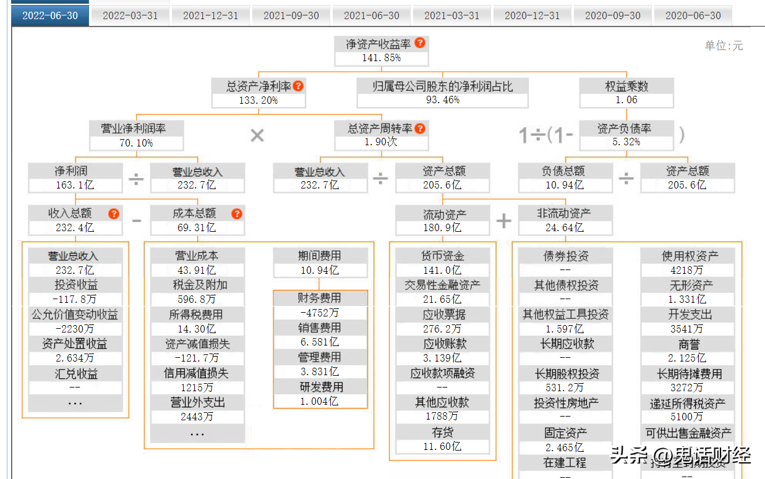Select the 货币资金 item
This screenshot has height=479, width=765.
(443, 263)
